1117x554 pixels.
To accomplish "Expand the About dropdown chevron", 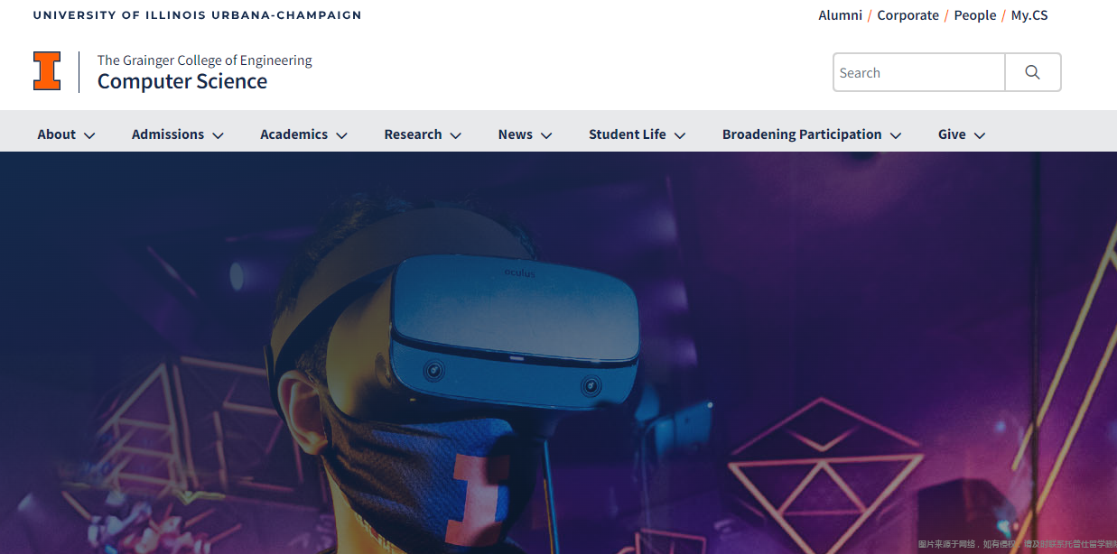I will [x=89, y=135].
